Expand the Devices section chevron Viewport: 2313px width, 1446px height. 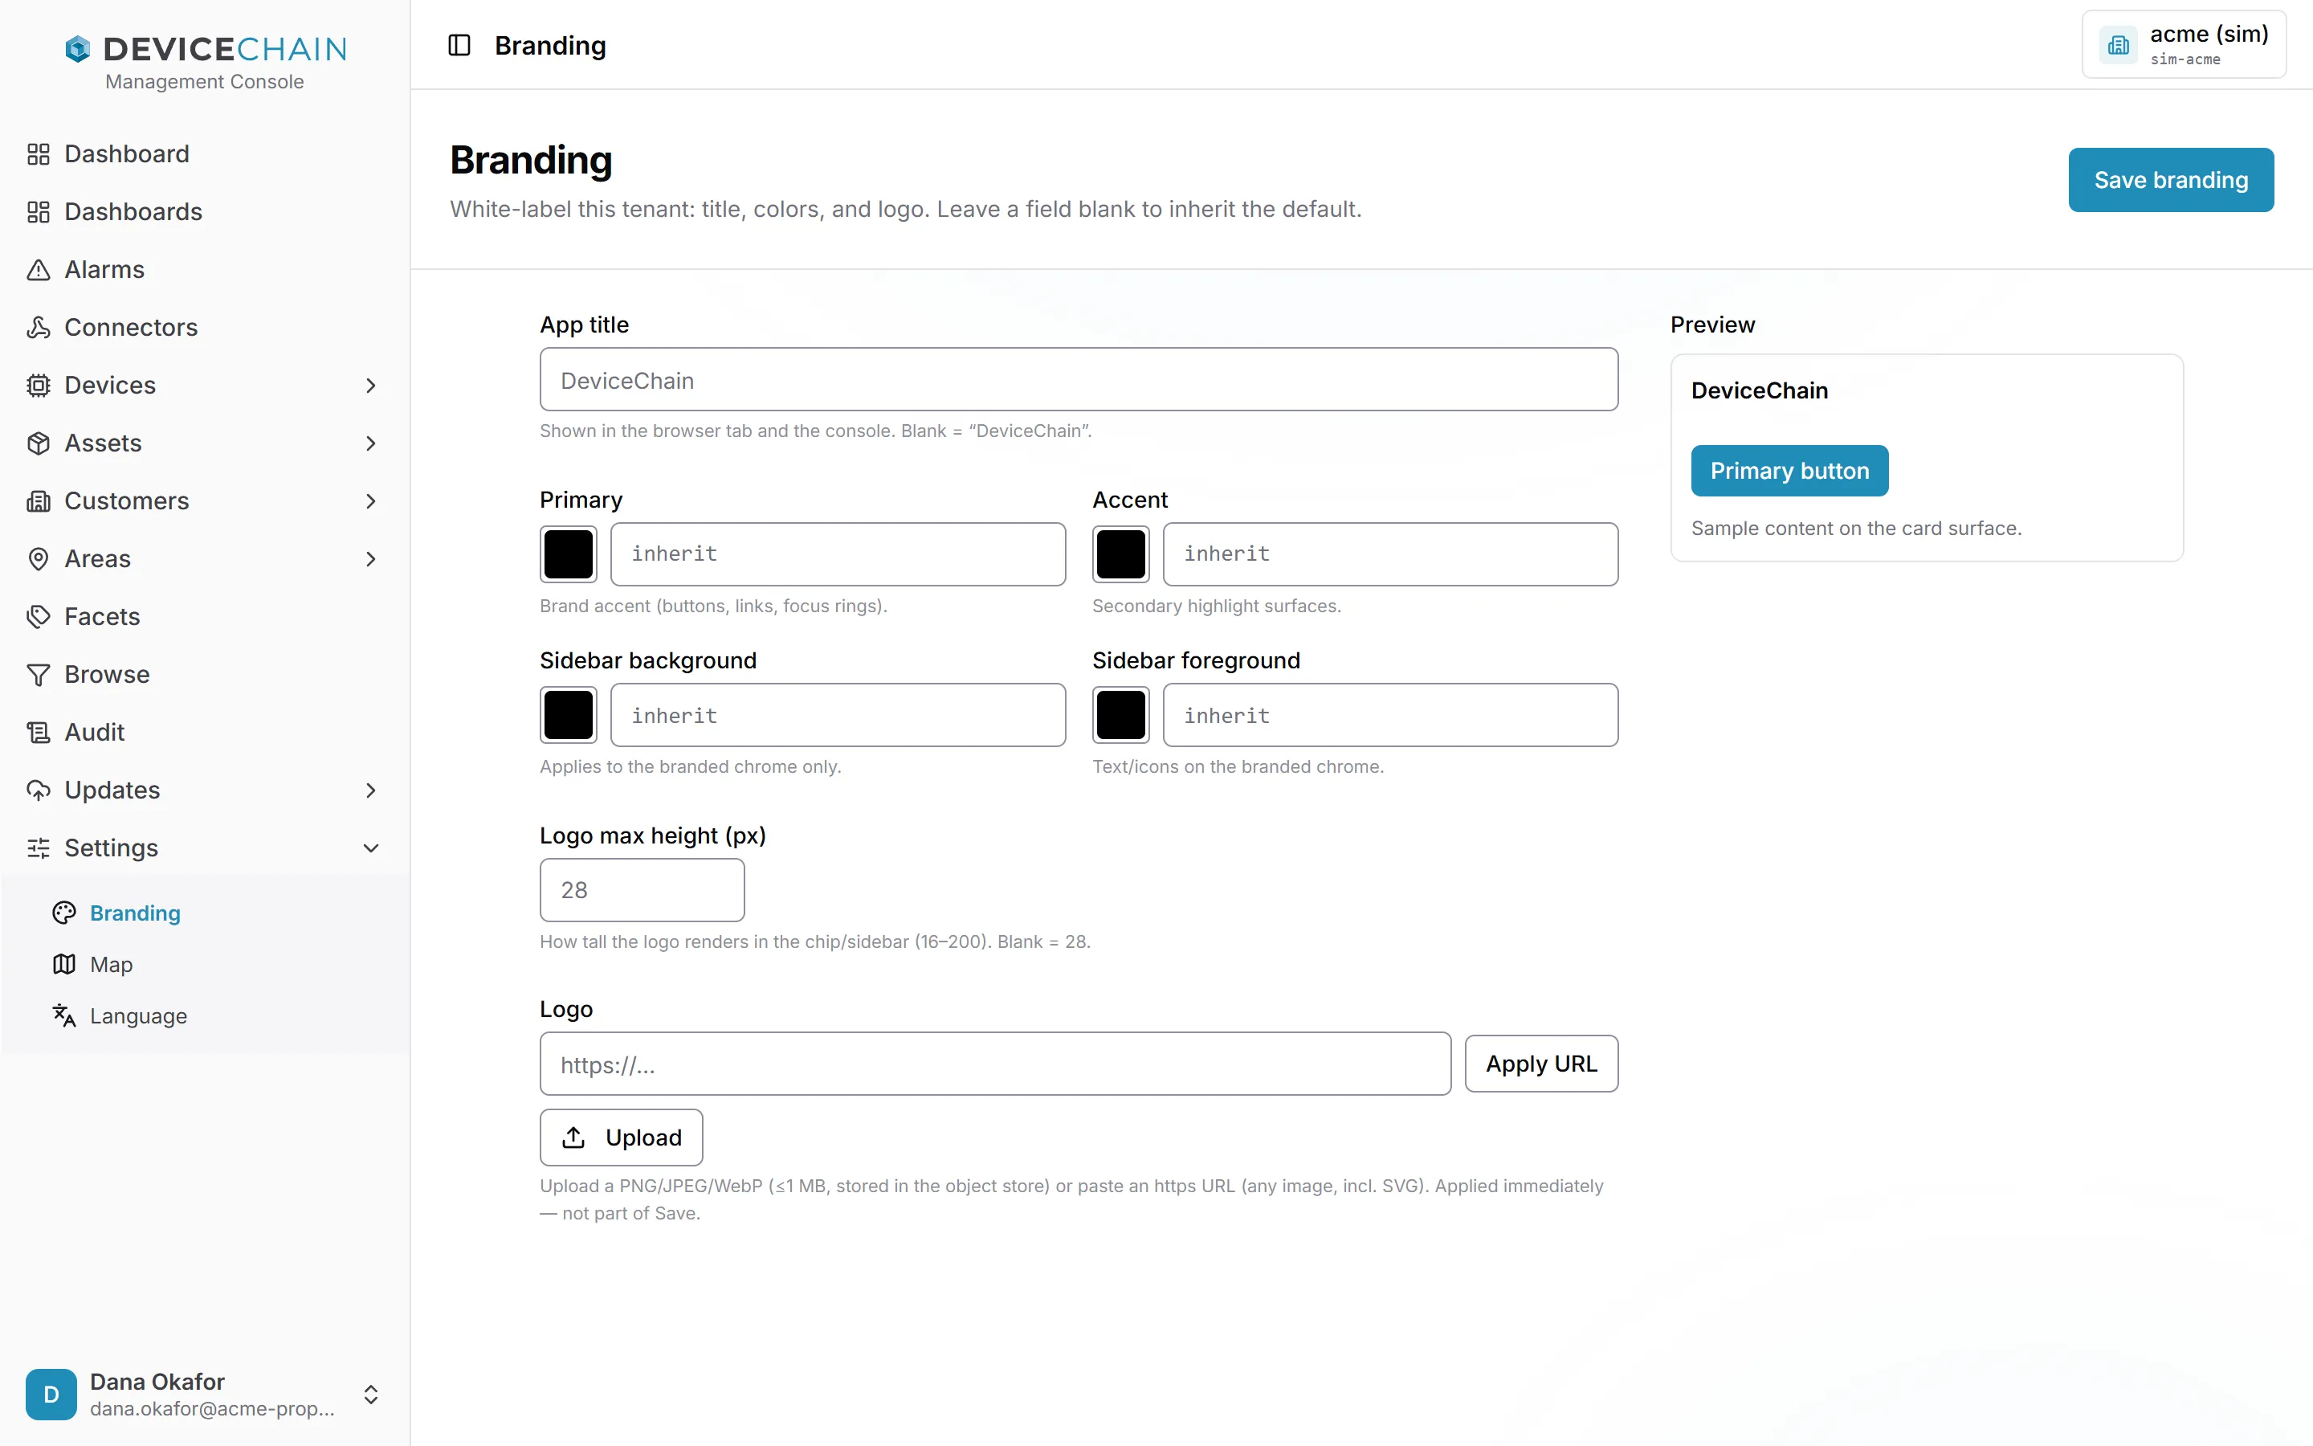371,386
